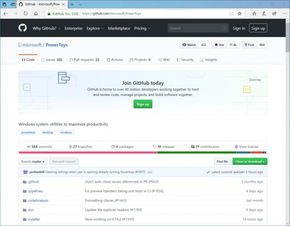
Task: View 71 contributors link
Action: click(x=205, y=147)
